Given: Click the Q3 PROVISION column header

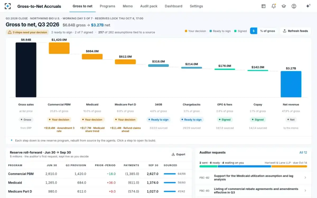Looking at the screenshot, I should pyautogui.click(x=76, y=165).
